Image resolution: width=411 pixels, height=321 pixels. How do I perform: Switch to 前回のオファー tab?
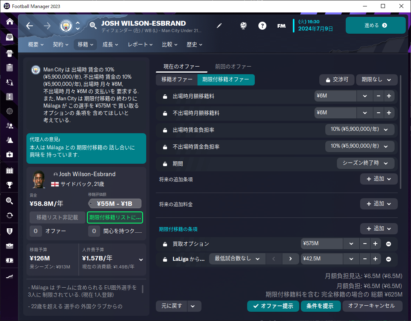coord(233,67)
